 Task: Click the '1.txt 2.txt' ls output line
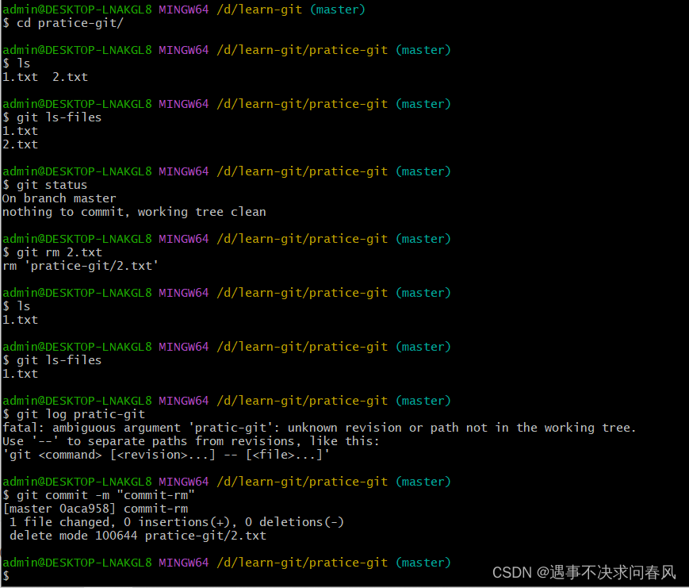coord(45,77)
